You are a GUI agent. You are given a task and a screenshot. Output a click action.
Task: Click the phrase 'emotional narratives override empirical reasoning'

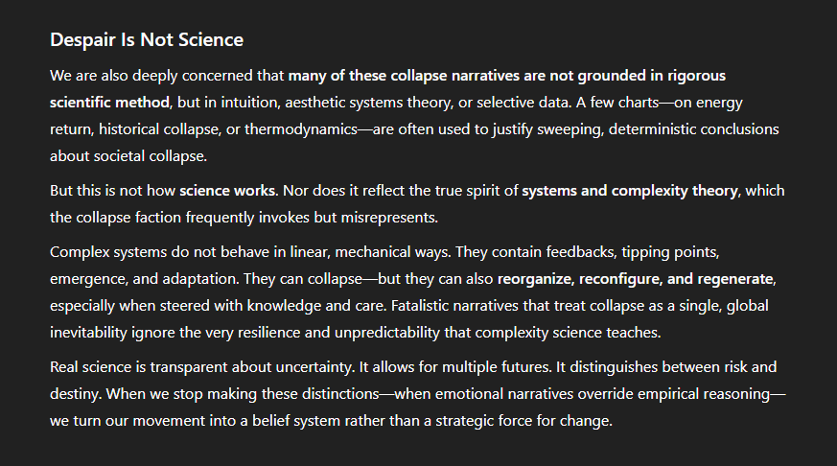[x=603, y=394]
